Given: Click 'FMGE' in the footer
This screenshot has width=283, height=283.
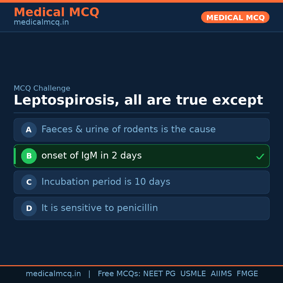Looking at the screenshot, I should point(247,274).
